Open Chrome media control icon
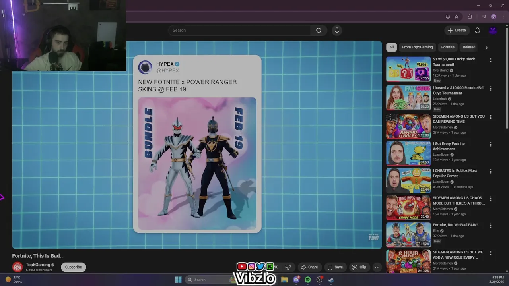This screenshot has width=509, height=286. (484, 17)
